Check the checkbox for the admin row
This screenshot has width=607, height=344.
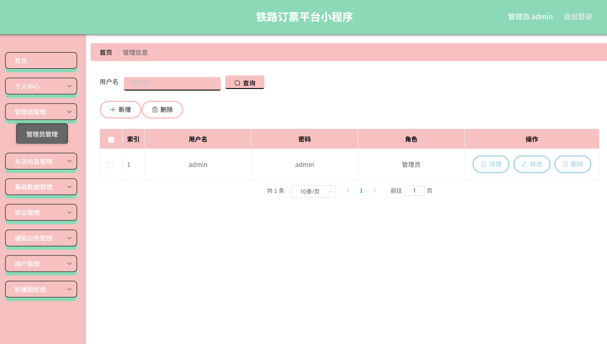pos(110,165)
